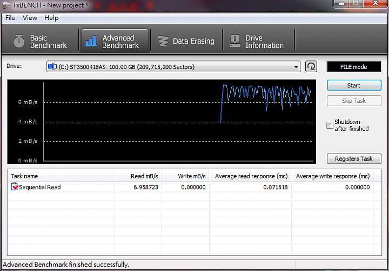389x271 pixels.
Task: Click the Advanced Benchmark bar chart icon
Action: (x=91, y=41)
